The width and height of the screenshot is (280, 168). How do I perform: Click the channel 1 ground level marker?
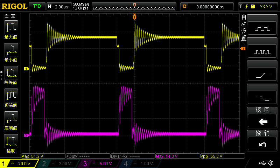pos(27,69)
